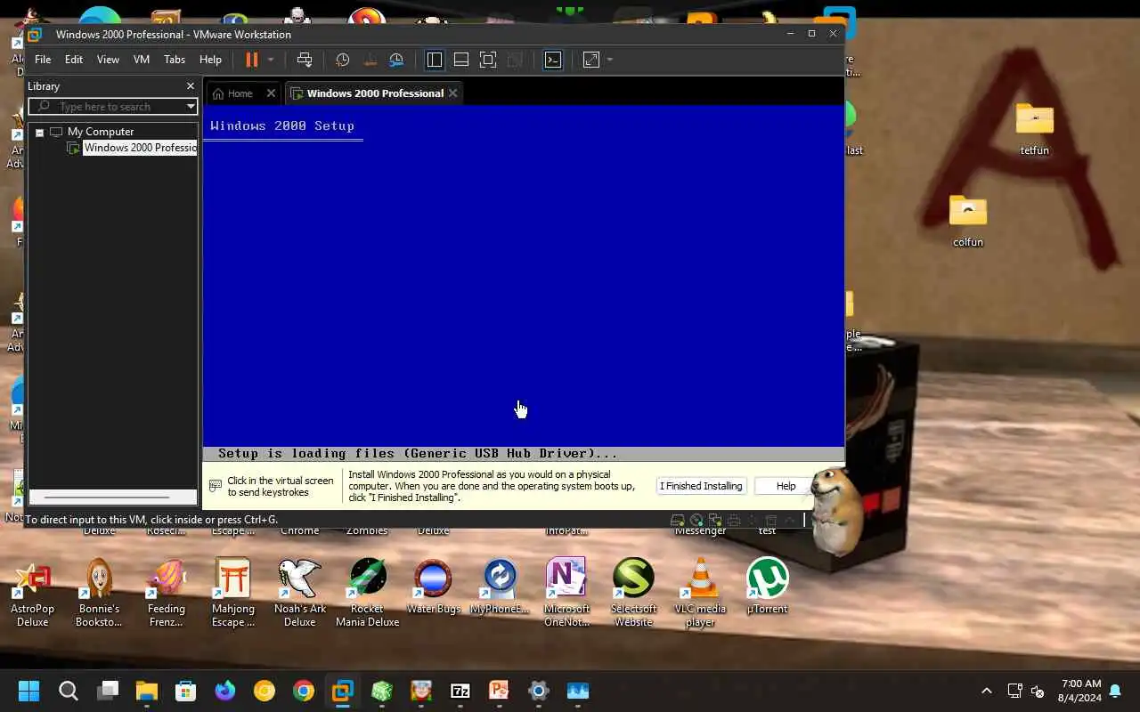Click the hard disk status icon
1140x712 pixels.
point(677,520)
